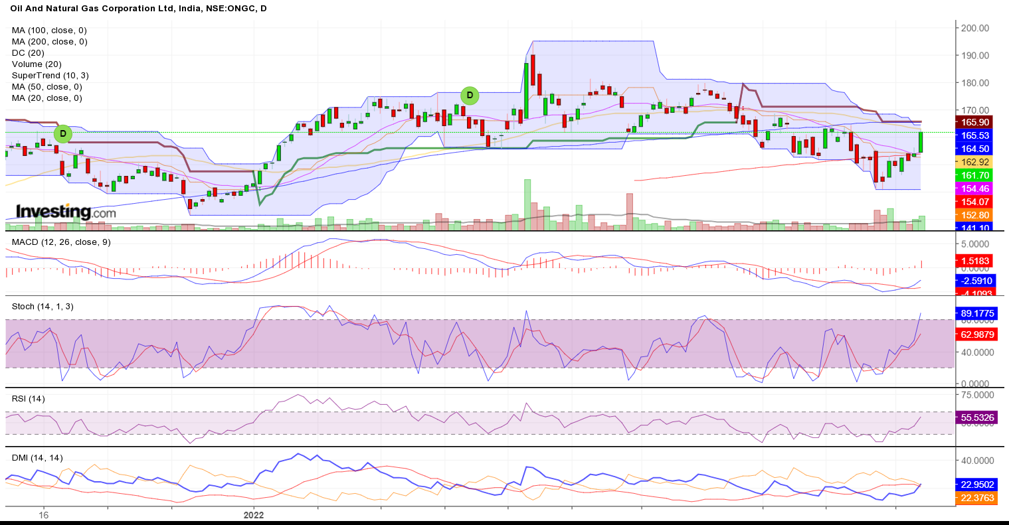Click the 1.5183 MACD value tag
The width and height of the screenshot is (1009, 525).
pos(975,261)
